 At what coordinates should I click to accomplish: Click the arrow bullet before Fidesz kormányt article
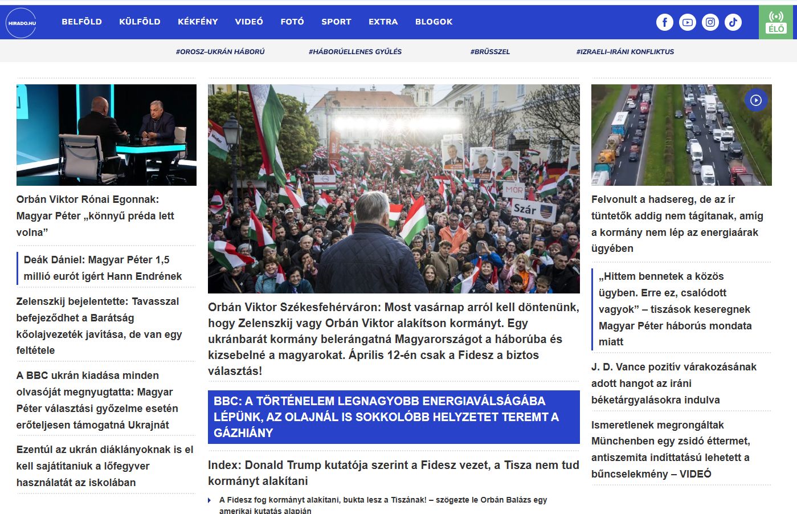coord(210,500)
